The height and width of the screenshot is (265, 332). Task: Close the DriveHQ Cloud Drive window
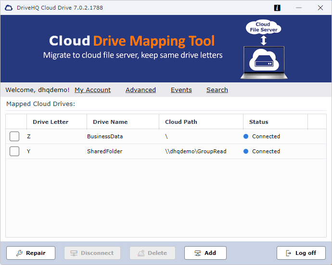click(320, 8)
